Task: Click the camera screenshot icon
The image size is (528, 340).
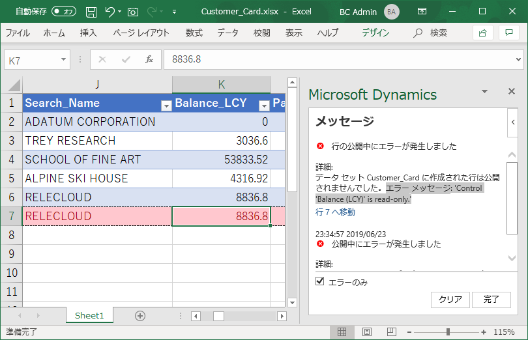Action: point(133,12)
